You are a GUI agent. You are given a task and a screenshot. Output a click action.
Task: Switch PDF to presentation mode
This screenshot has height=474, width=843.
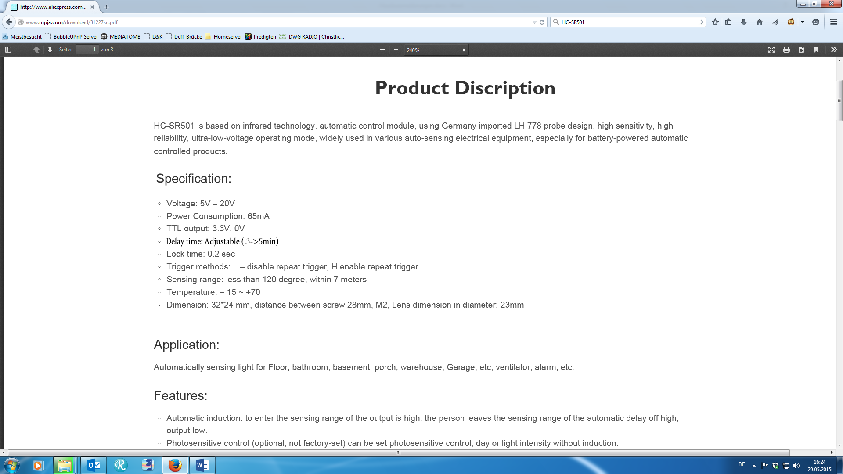tap(771, 50)
